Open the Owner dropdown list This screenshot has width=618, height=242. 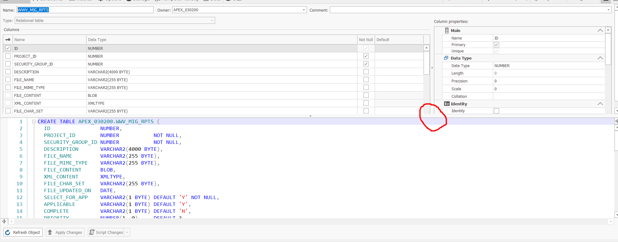tap(304, 10)
